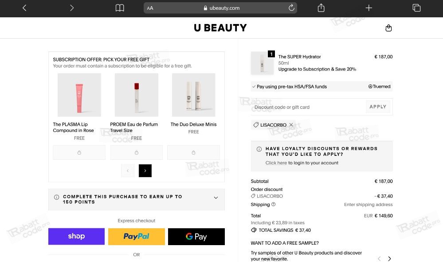Click the 'Click here' login link
The height and width of the screenshot is (262, 443).
pos(276,163)
